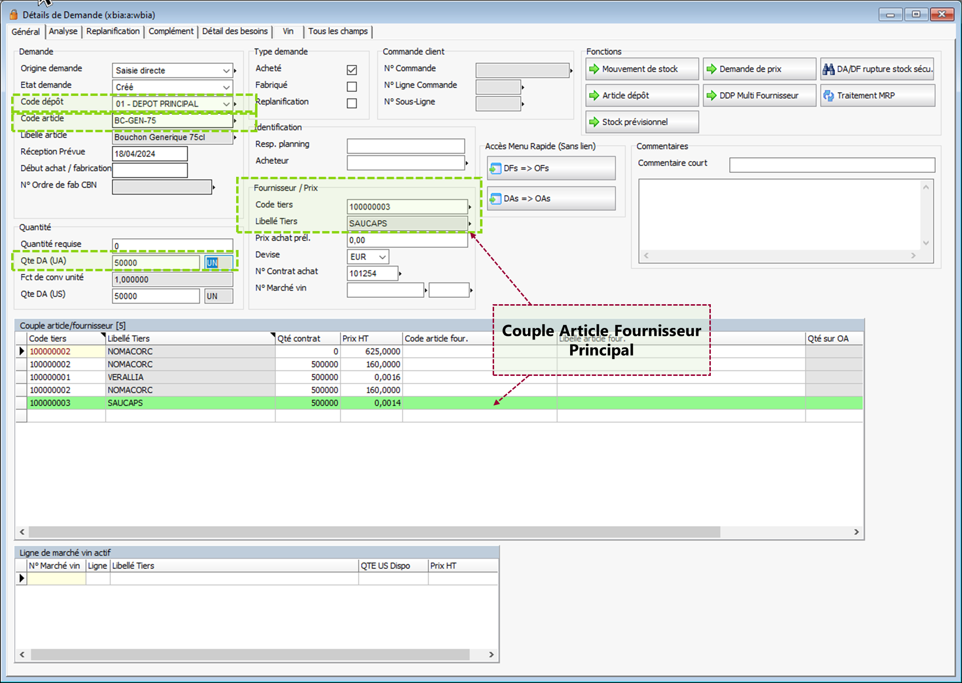Click the binoculars icon on DA/DF rupture stock
This screenshot has width=962, height=683.
(x=828, y=69)
